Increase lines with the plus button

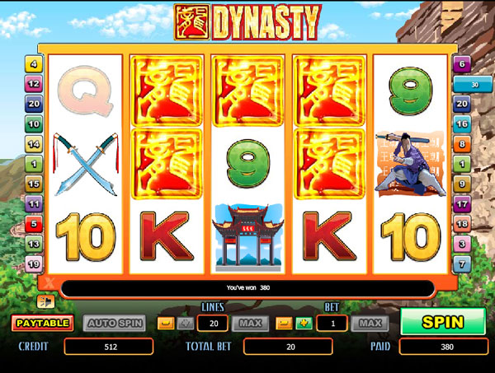pyautogui.click(x=186, y=324)
